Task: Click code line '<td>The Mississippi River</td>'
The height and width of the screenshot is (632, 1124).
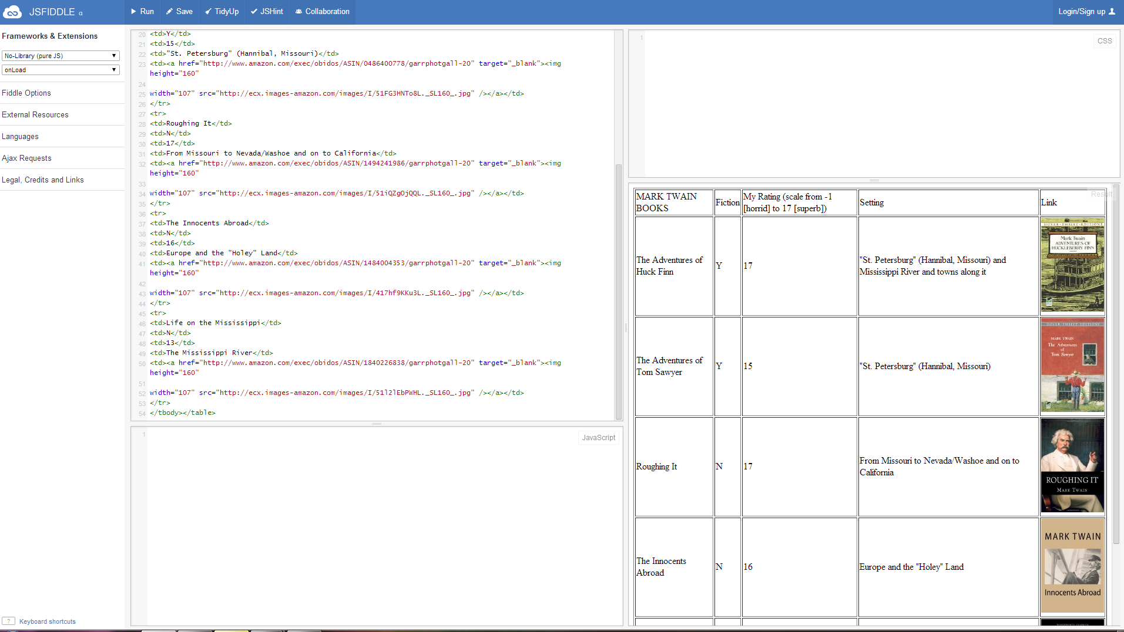Action: (x=212, y=353)
